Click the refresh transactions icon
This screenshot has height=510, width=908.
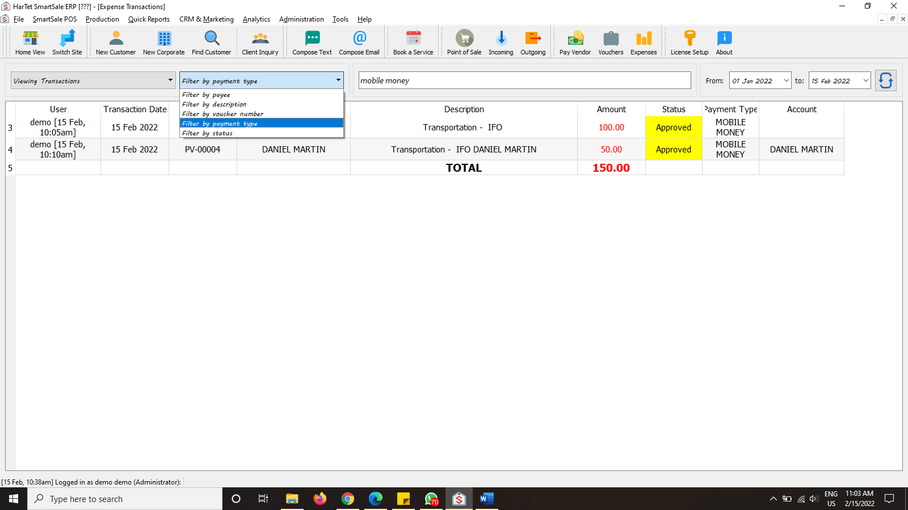click(x=885, y=80)
